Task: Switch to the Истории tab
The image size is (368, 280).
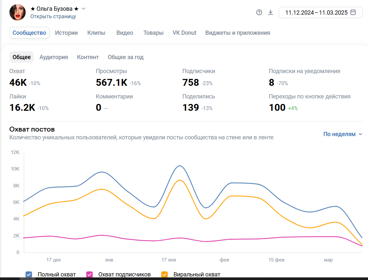Action: [x=66, y=32]
